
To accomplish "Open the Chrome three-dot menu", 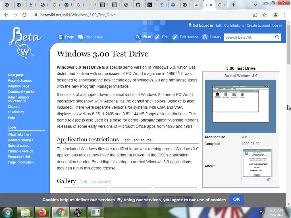I will [285, 15].
